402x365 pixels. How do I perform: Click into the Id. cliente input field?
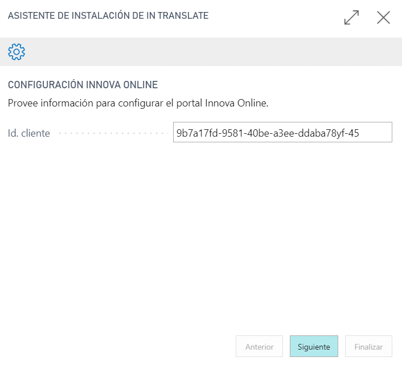282,132
